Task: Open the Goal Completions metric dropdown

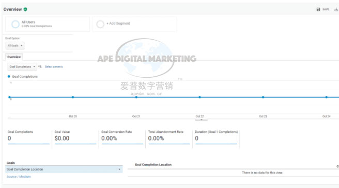Action: [x=22, y=66]
